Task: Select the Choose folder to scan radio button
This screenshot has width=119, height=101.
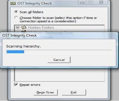Action: (16, 18)
